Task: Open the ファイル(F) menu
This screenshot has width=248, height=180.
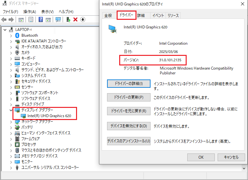Action: 11,12
